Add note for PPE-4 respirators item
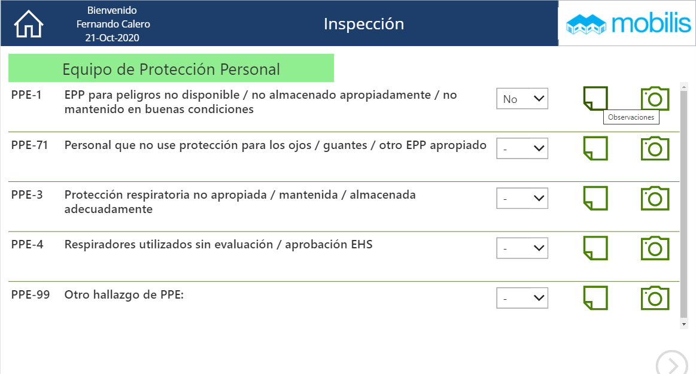Screen dimensions: 696x374 pyautogui.click(x=595, y=248)
